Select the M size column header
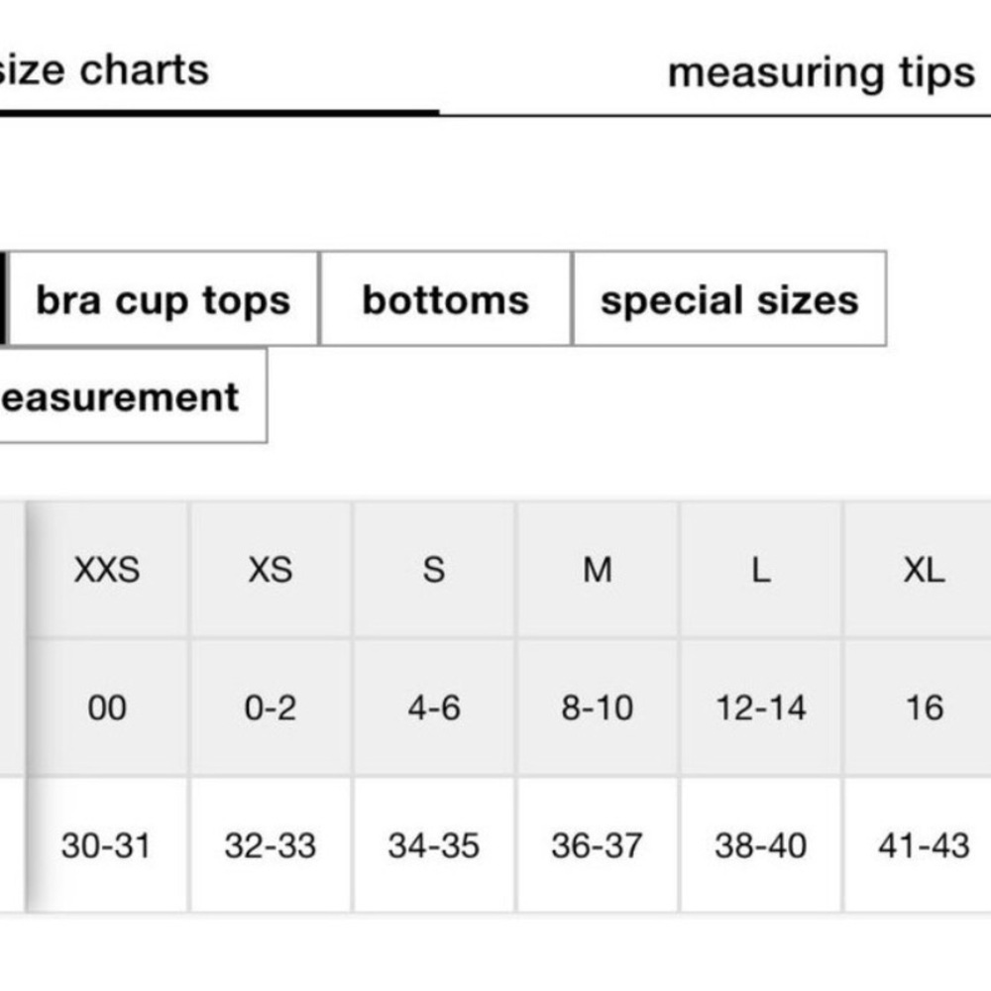 click(x=598, y=570)
